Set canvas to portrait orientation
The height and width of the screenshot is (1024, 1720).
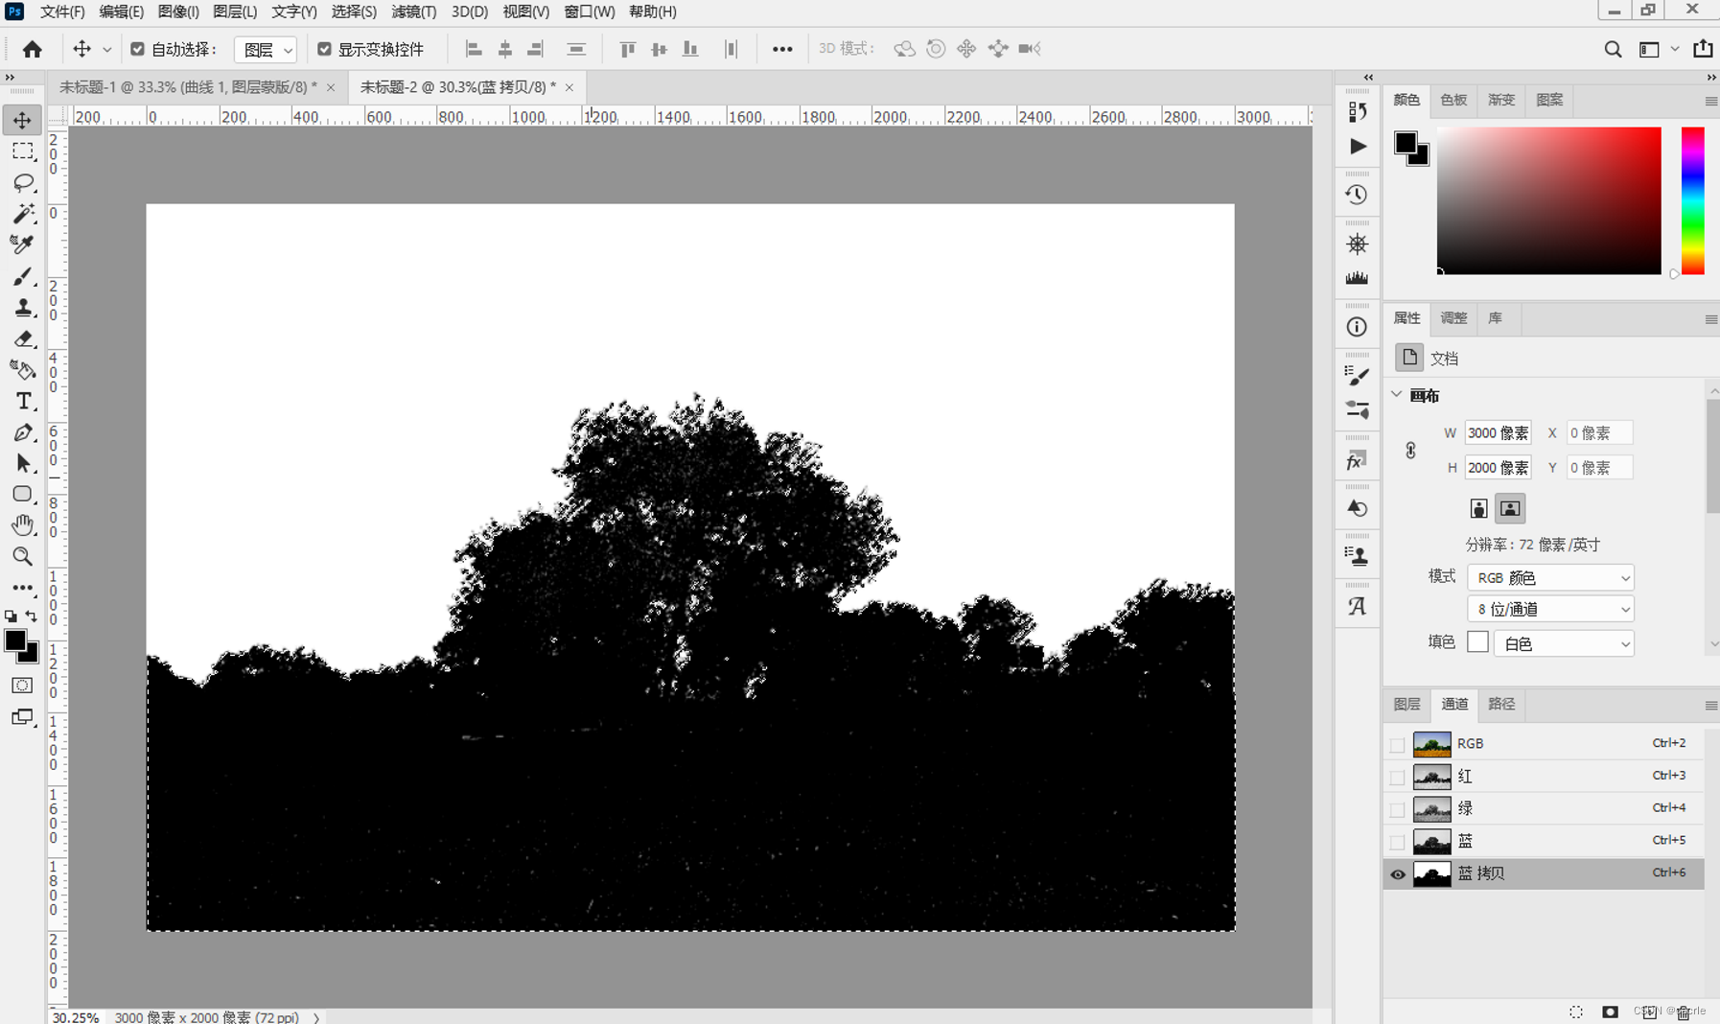(x=1478, y=508)
